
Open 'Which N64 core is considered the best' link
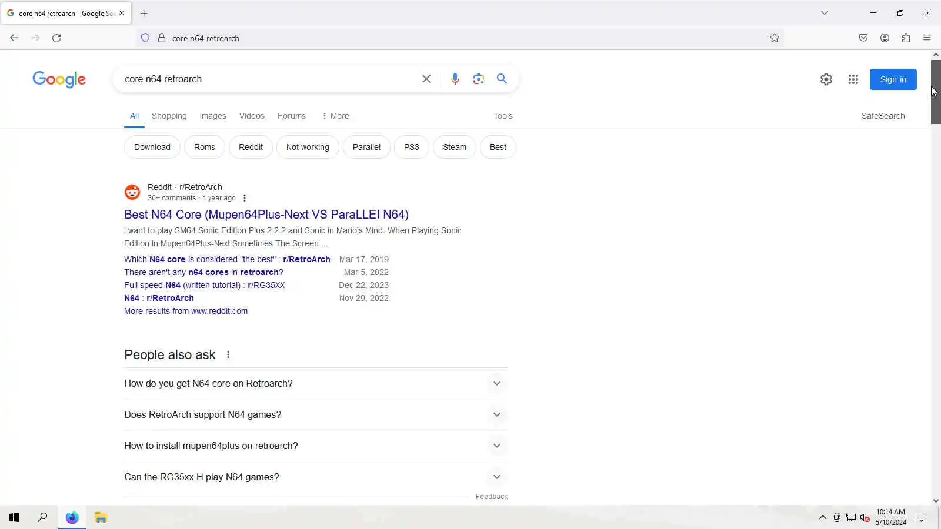coord(227,259)
